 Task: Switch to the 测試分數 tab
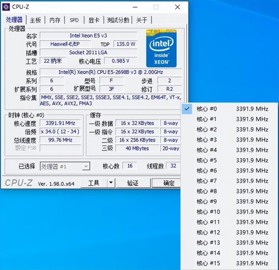click(x=118, y=20)
